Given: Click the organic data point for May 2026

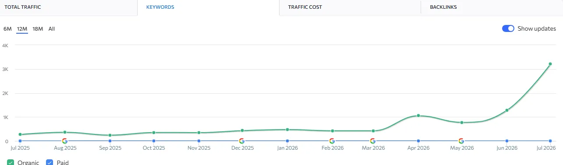Looking at the screenshot, I should [462, 123].
